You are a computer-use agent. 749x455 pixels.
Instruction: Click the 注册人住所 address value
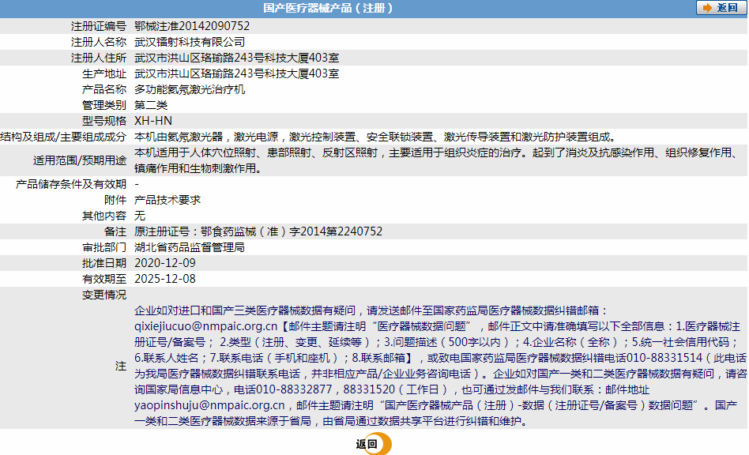[236, 58]
